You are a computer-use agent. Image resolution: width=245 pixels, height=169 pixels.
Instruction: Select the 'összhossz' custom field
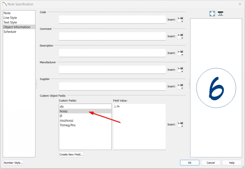tap(85, 120)
